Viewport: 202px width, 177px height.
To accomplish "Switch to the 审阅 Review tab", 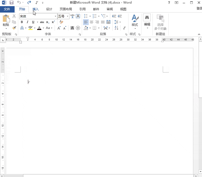I will pyautogui.click(x=110, y=9).
